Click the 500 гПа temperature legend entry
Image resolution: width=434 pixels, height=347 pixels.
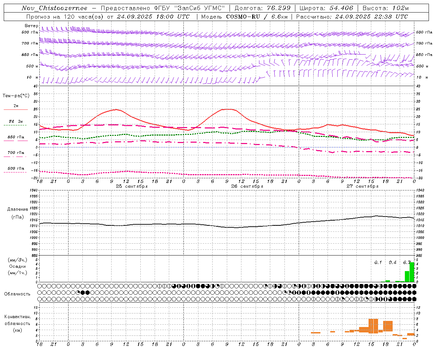(x=16, y=168)
